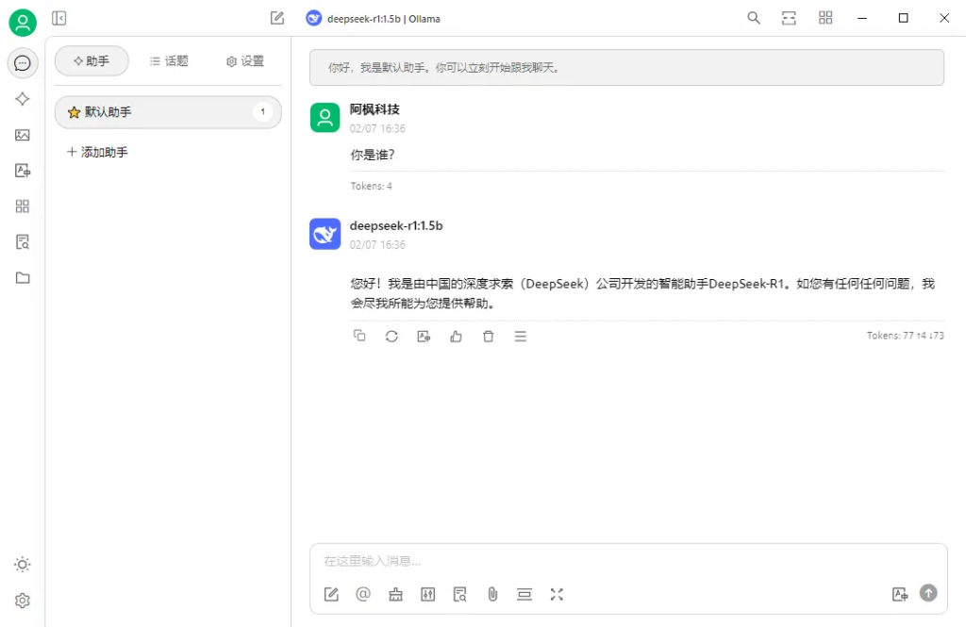Open the image painting page in sidebar
Viewport: 966px width, 627px height.
click(x=23, y=135)
